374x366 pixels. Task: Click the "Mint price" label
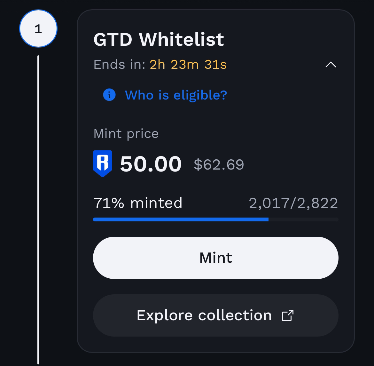click(126, 133)
